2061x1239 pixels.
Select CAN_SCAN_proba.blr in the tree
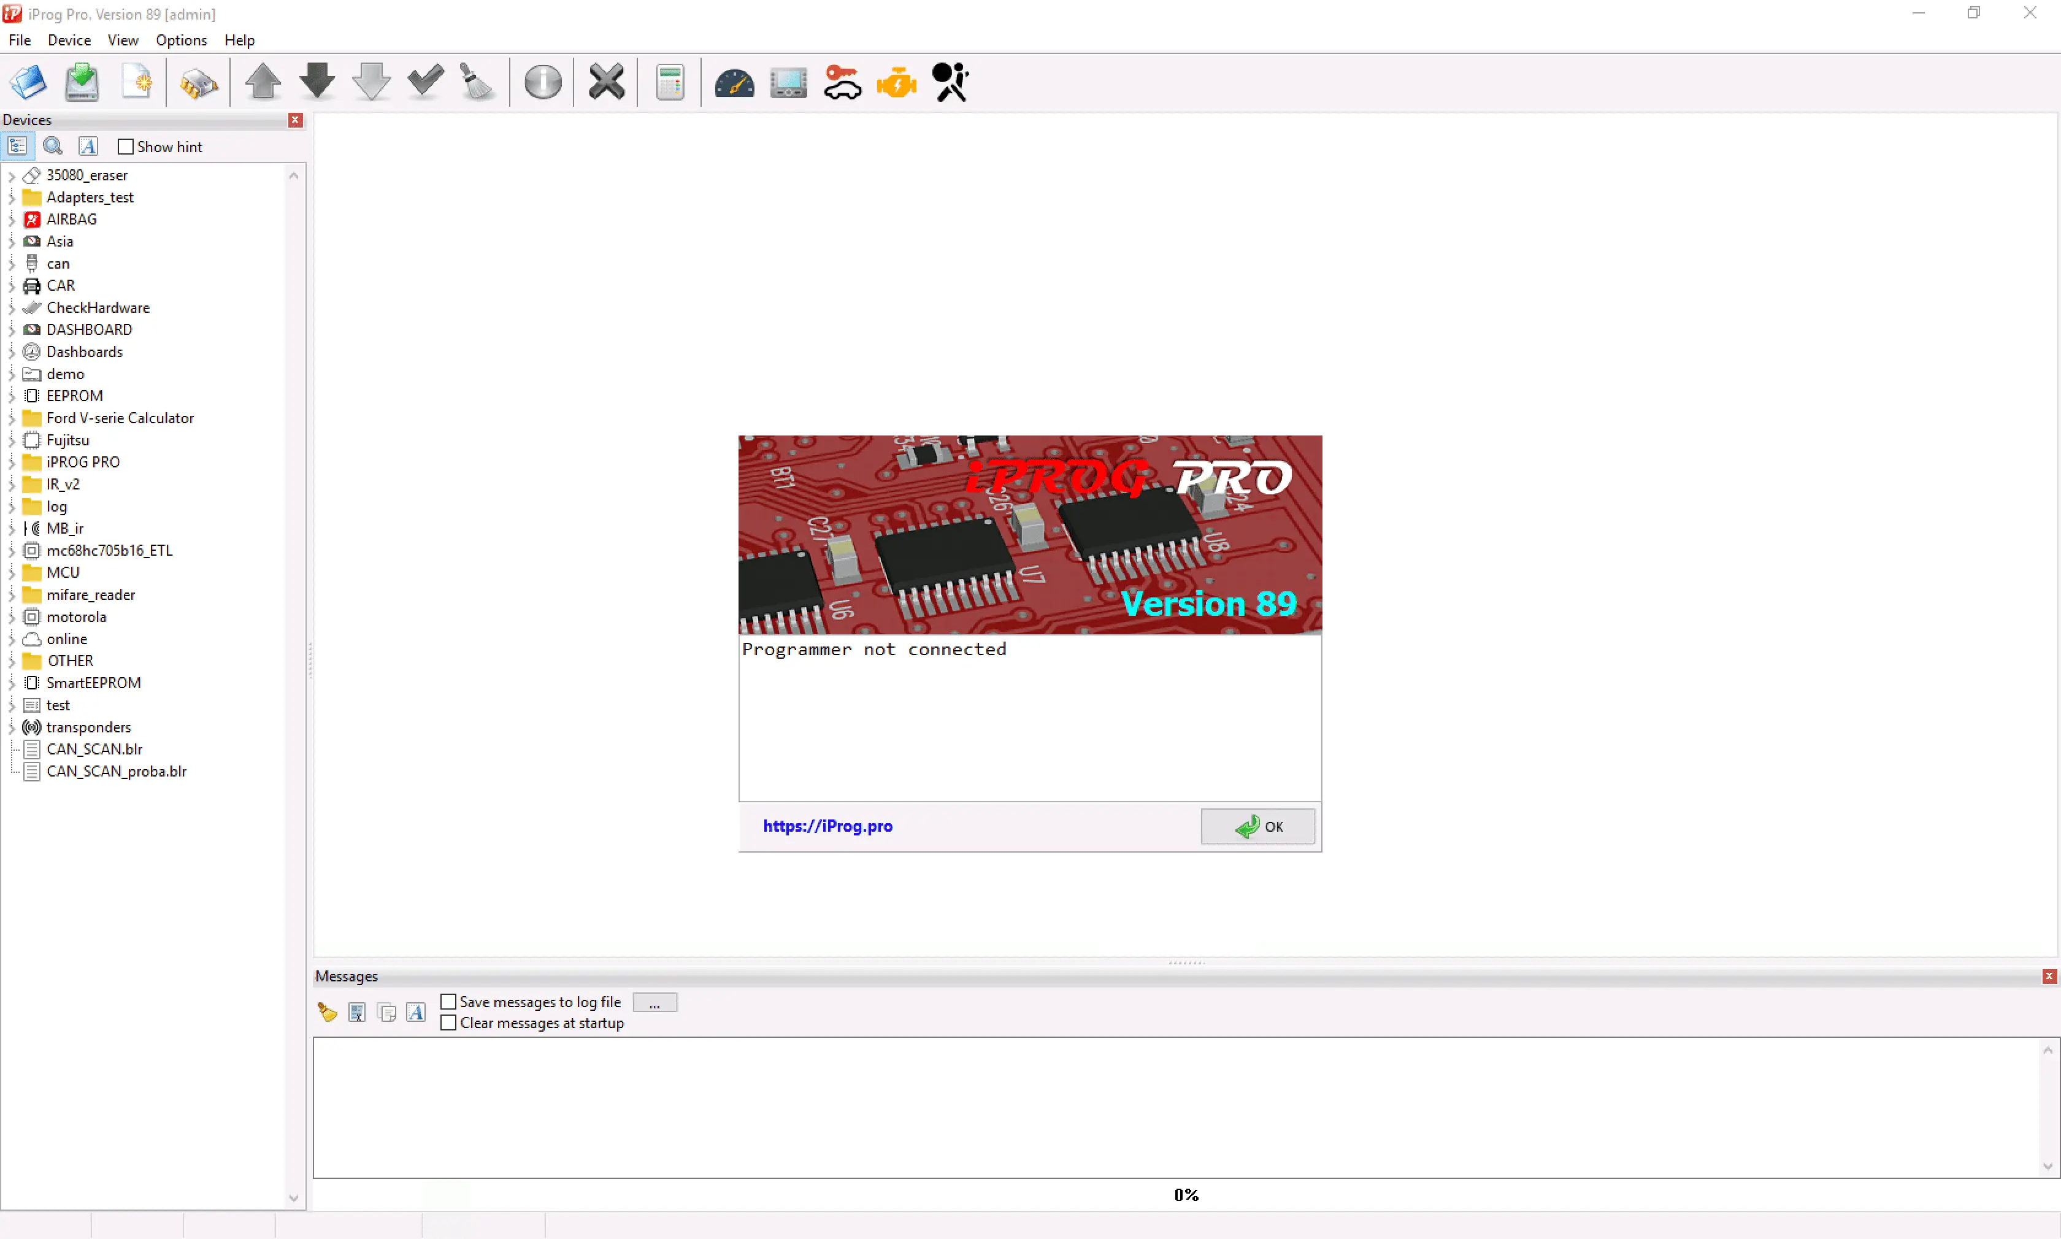point(117,772)
